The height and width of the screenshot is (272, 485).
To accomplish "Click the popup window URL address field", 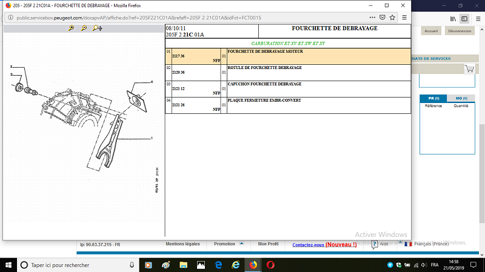I will [x=139, y=18].
